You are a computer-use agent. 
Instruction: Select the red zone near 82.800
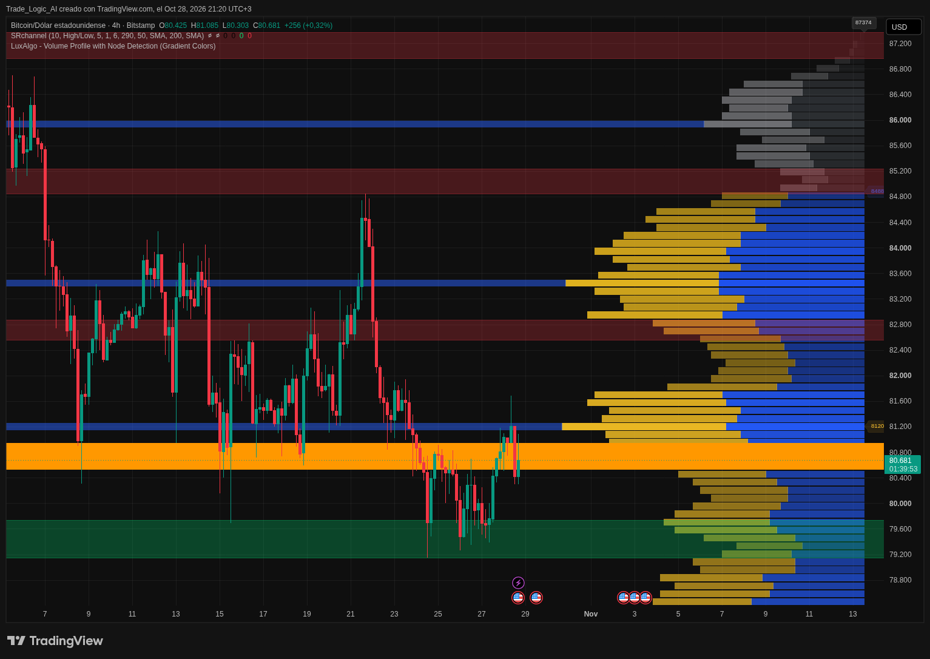445,330
